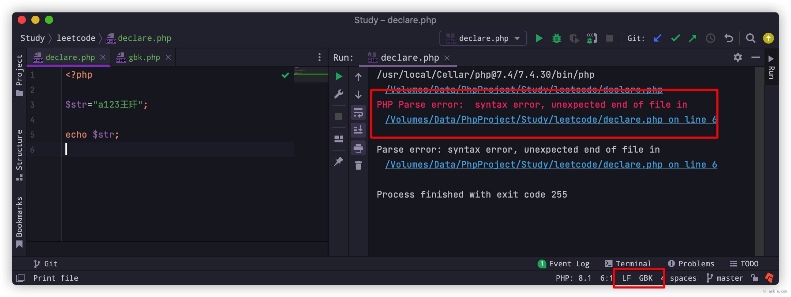Run with coverage shield icon
This screenshot has width=791, height=297.
click(574, 38)
